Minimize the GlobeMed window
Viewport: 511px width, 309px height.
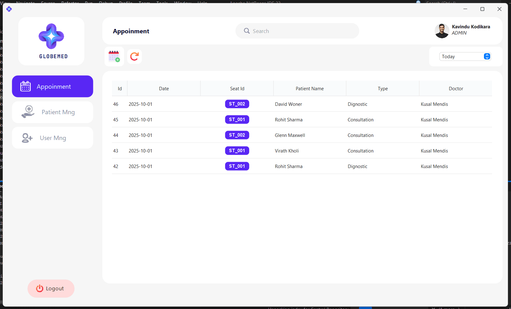465,9
